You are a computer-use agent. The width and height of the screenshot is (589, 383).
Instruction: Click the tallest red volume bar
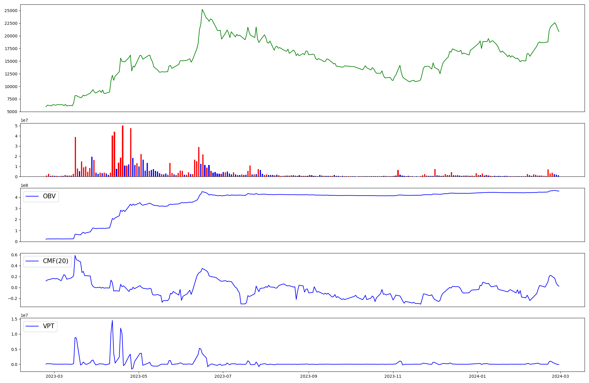click(x=123, y=151)
